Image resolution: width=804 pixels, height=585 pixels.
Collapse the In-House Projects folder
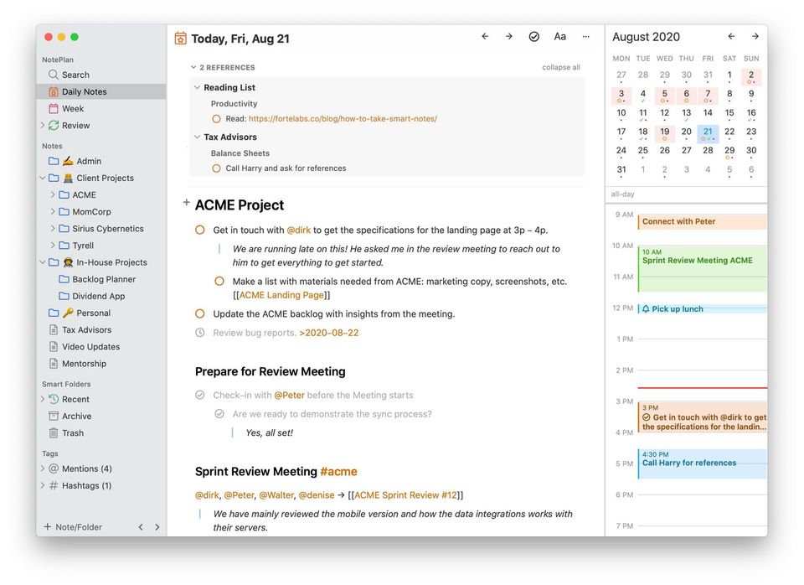(43, 262)
